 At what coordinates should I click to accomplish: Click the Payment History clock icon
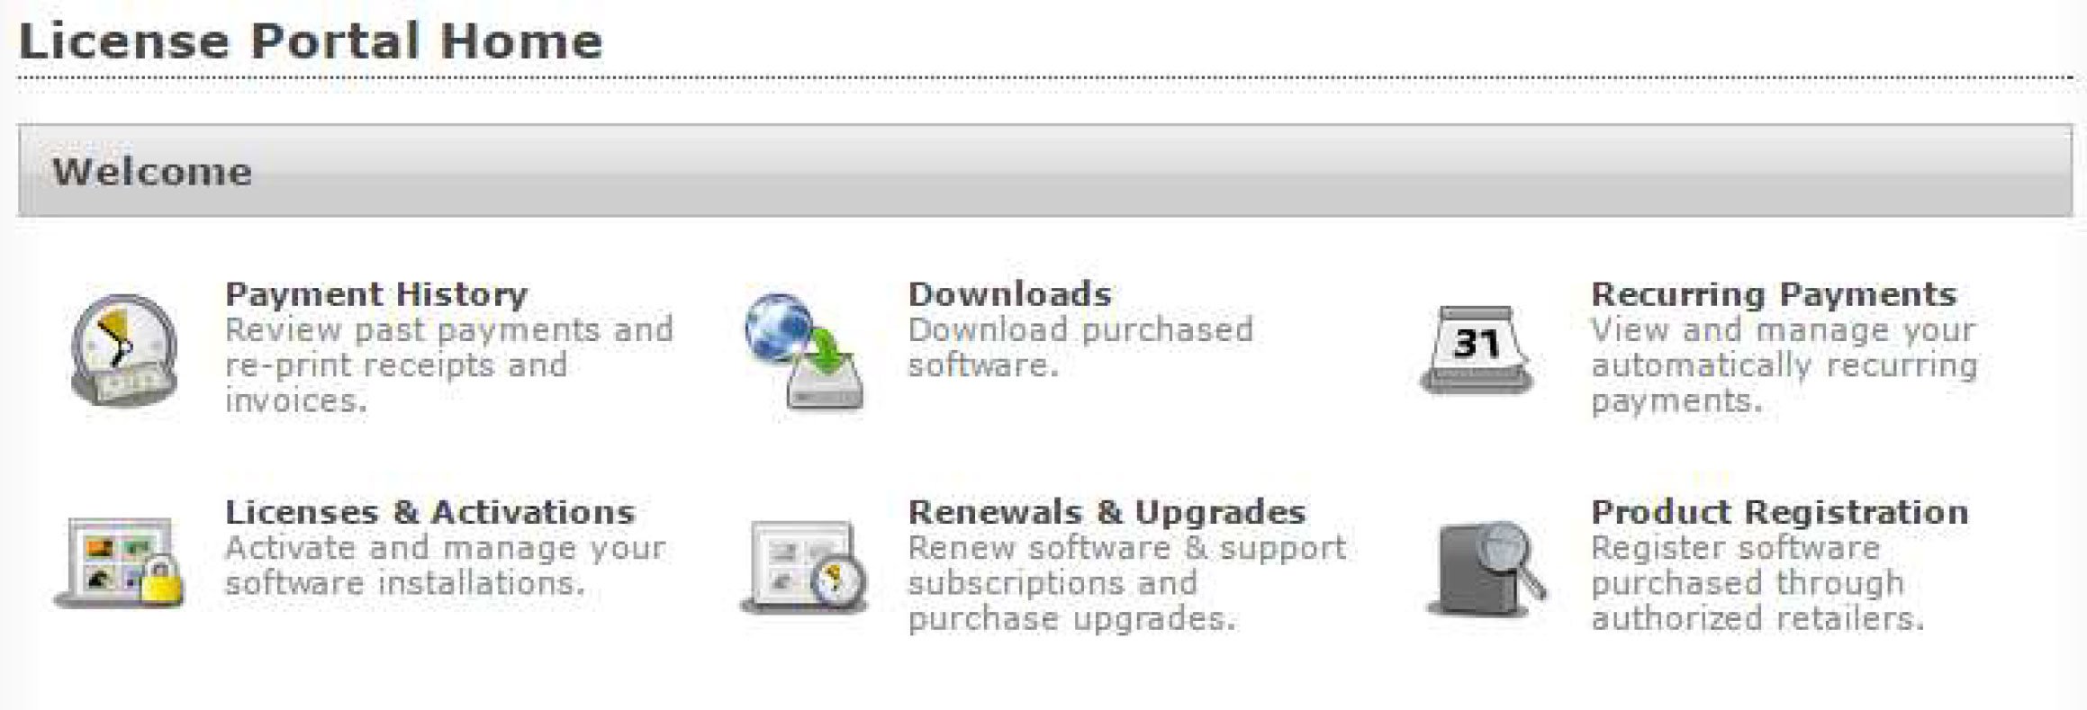coord(124,349)
